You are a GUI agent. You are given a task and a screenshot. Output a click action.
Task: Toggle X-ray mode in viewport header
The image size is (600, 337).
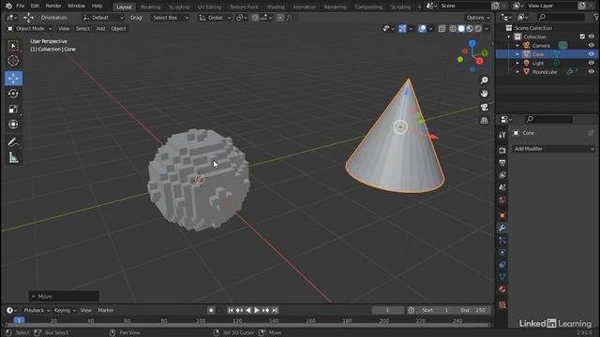442,29
